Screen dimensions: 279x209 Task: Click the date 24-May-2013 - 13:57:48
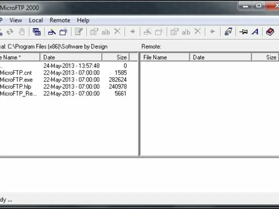[71, 66]
